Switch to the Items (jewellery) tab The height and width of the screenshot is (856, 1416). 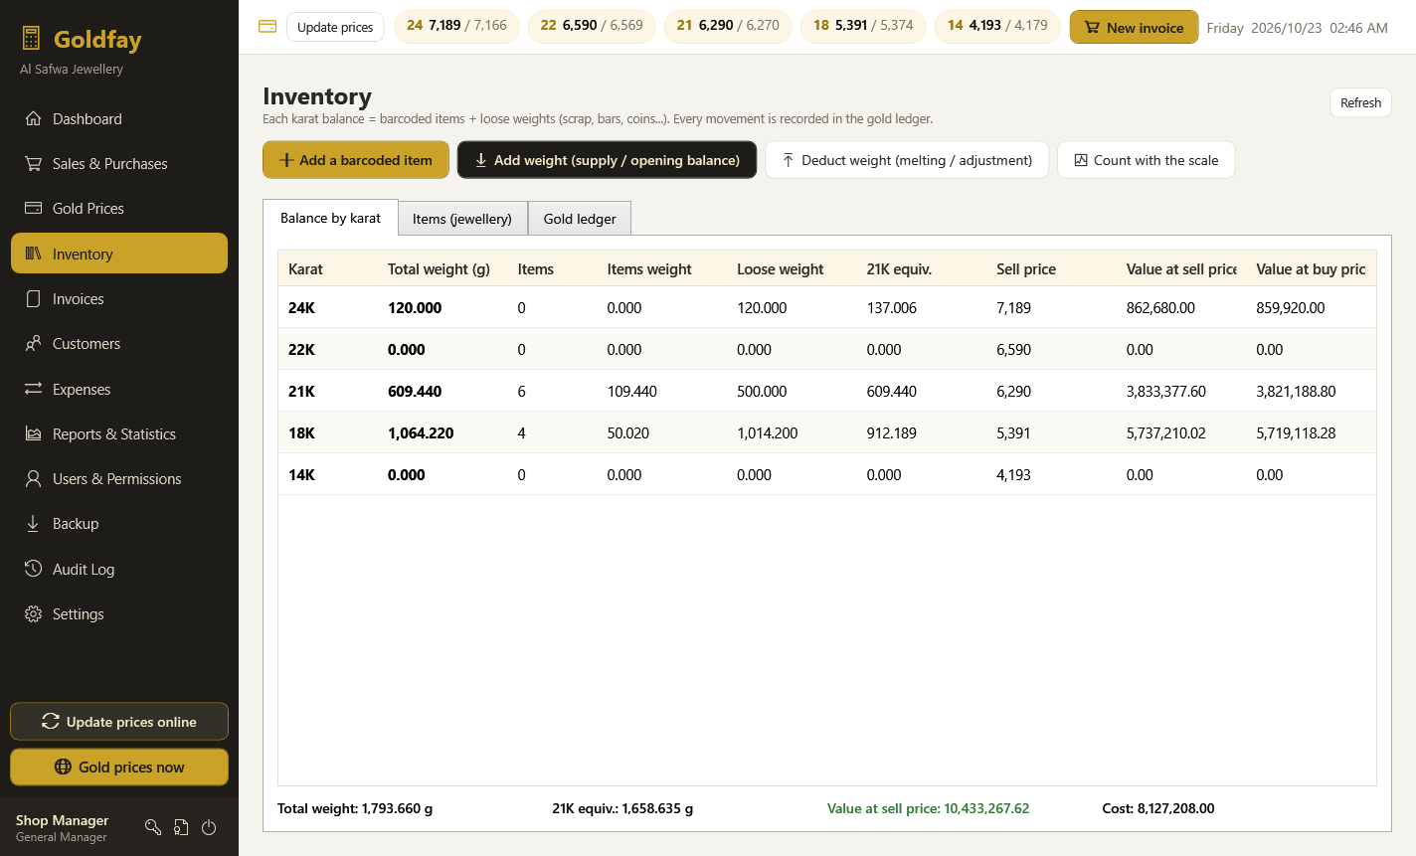point(462,219)
